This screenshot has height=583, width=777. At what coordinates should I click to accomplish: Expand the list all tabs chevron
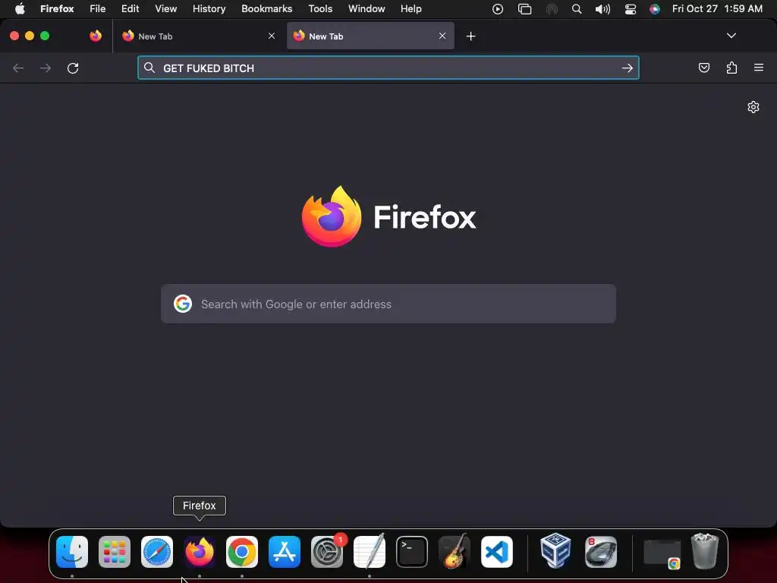[x=731, y=36]
